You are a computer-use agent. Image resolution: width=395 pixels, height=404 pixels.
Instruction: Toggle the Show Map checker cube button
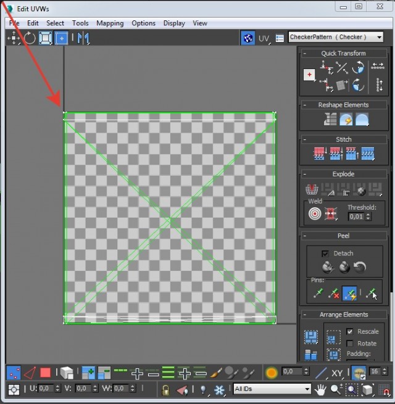click(x=247, y=38)
